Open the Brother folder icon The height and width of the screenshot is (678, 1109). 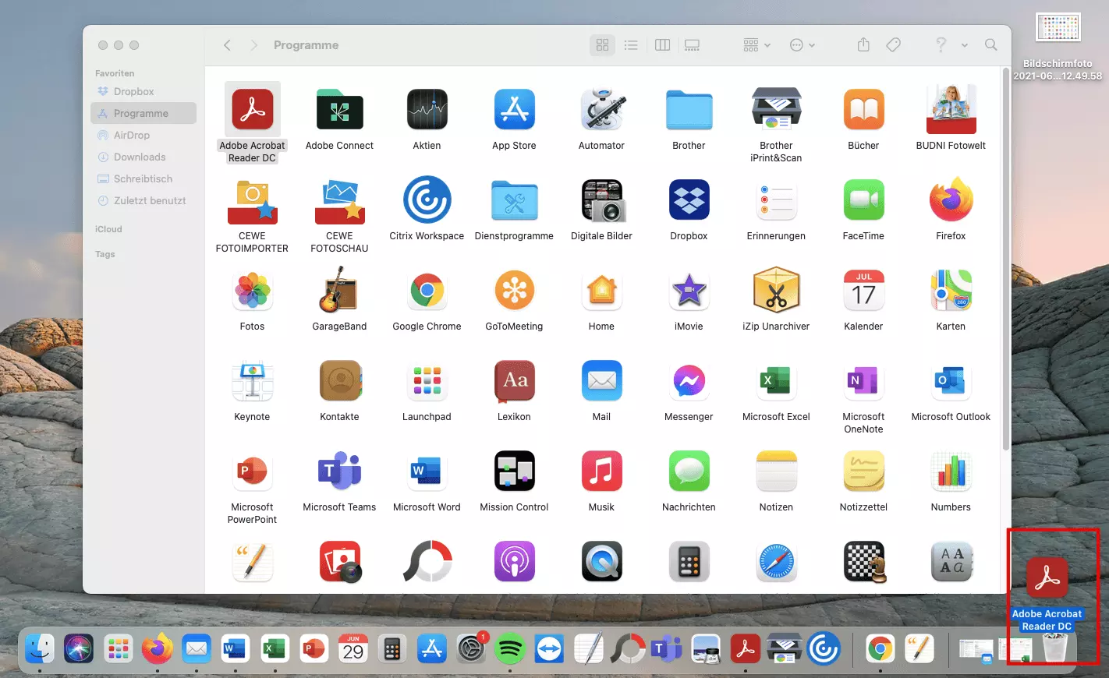[689, 110]
